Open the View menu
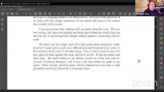 coord(9,6)
